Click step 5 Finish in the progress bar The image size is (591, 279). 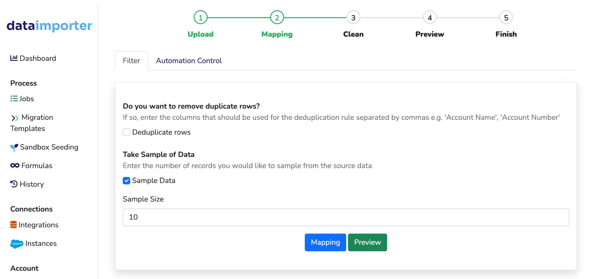tap(506, 18)
